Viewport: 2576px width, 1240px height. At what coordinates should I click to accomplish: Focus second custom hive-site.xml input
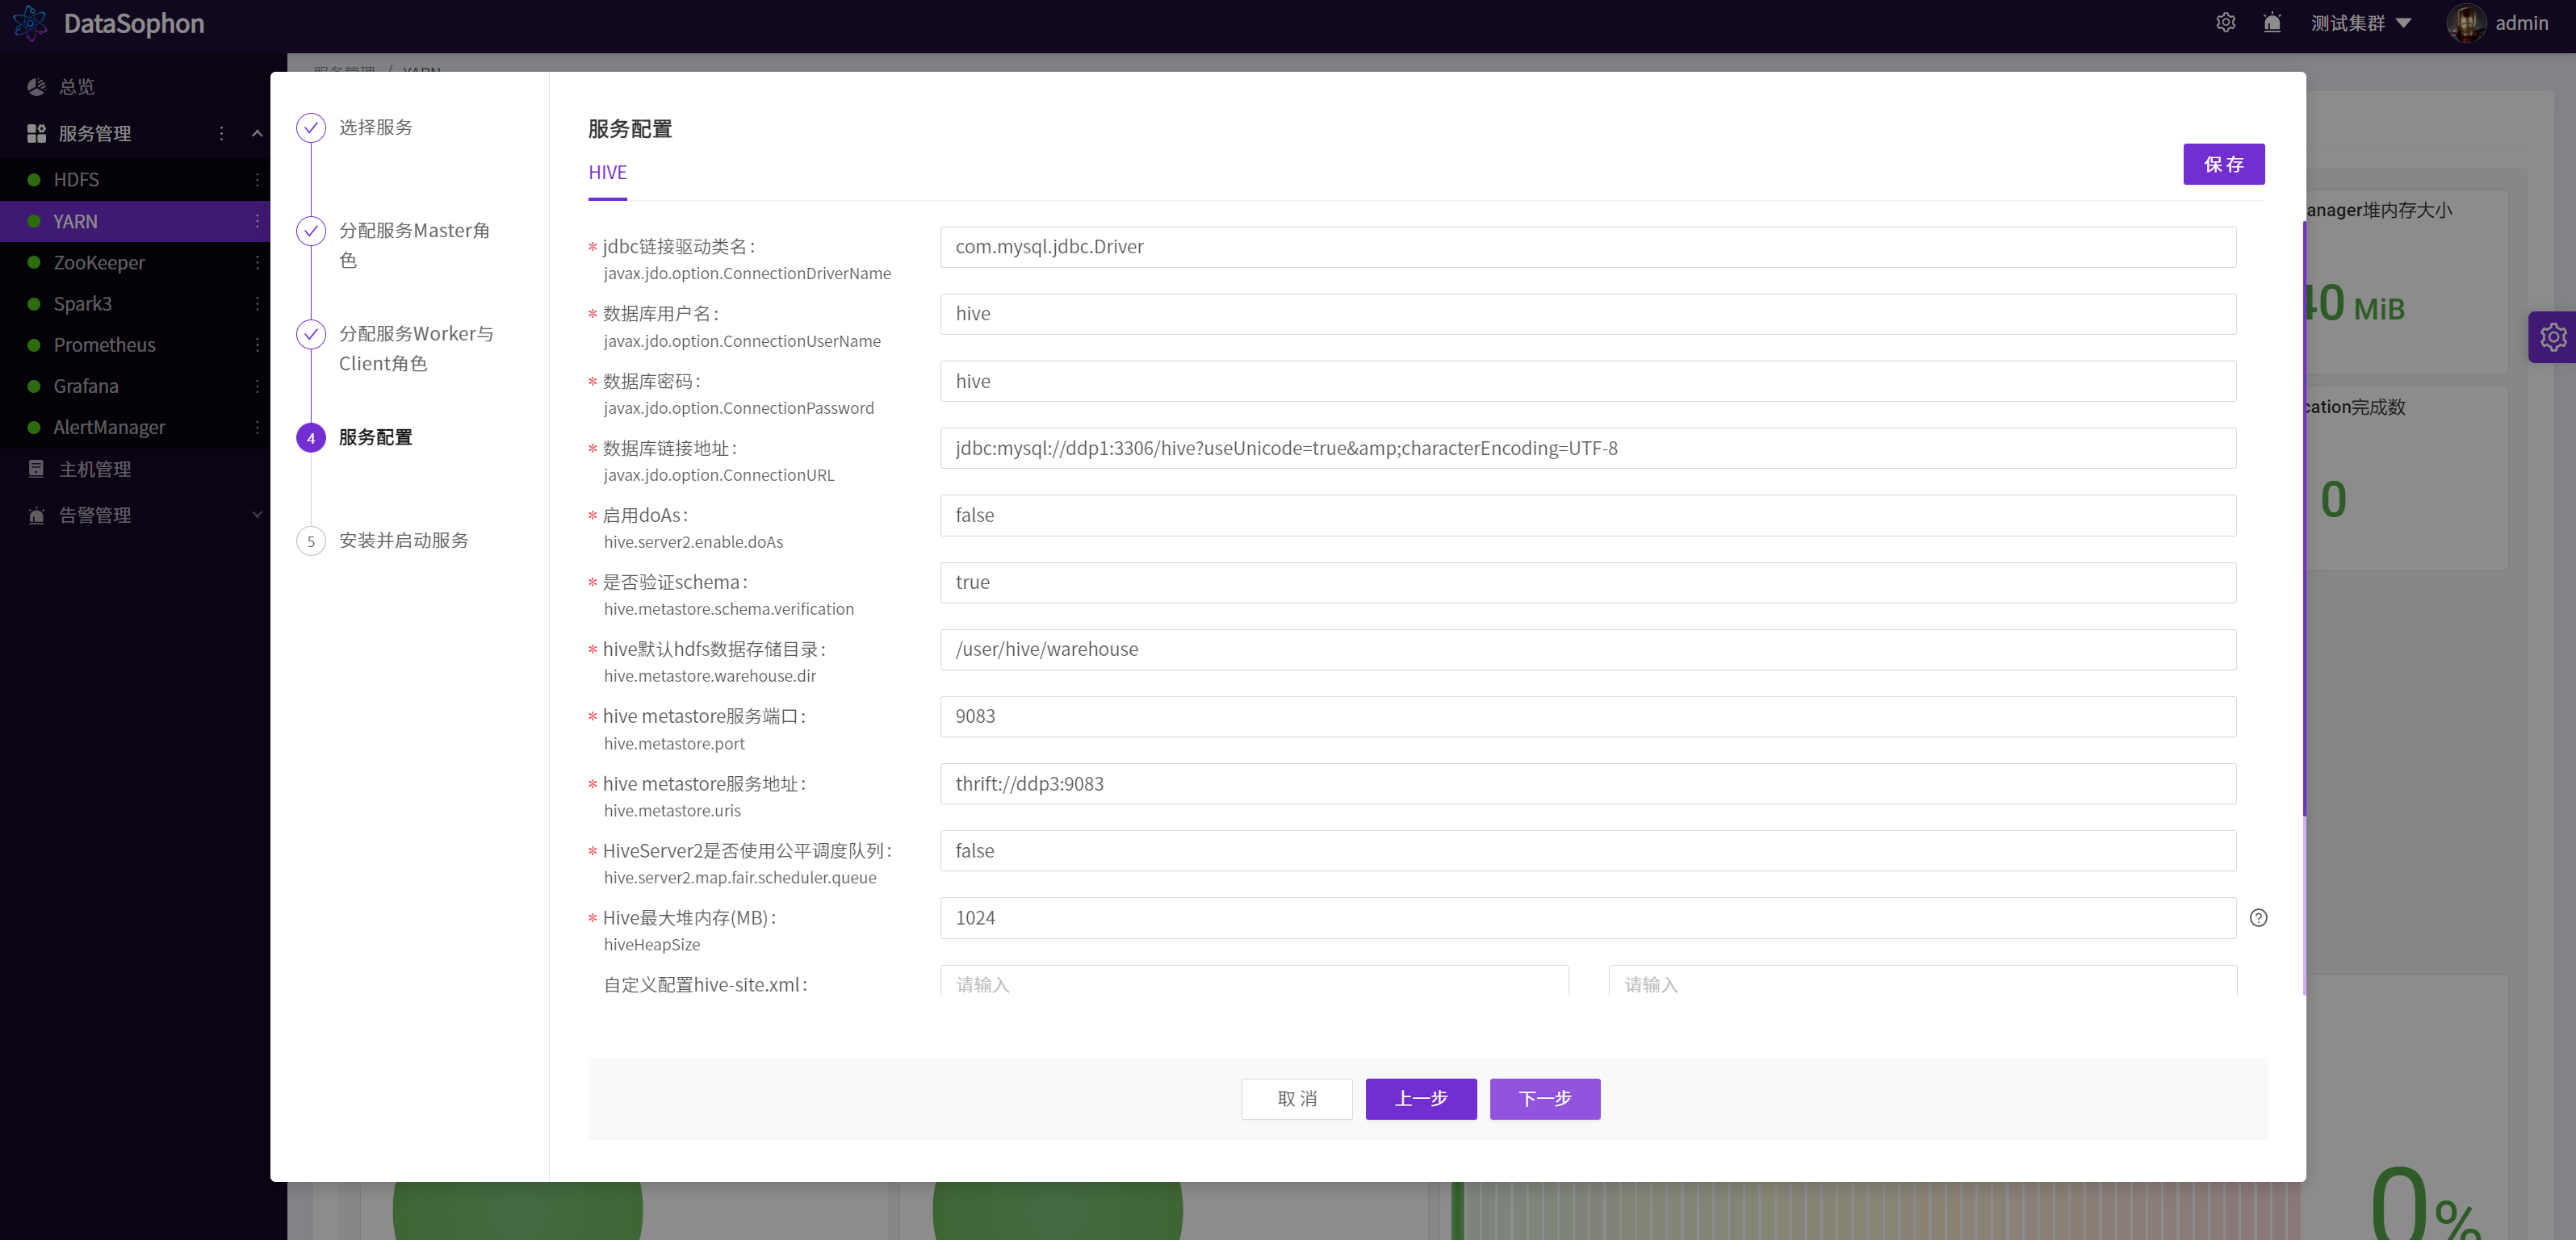tap(1922, 980)
